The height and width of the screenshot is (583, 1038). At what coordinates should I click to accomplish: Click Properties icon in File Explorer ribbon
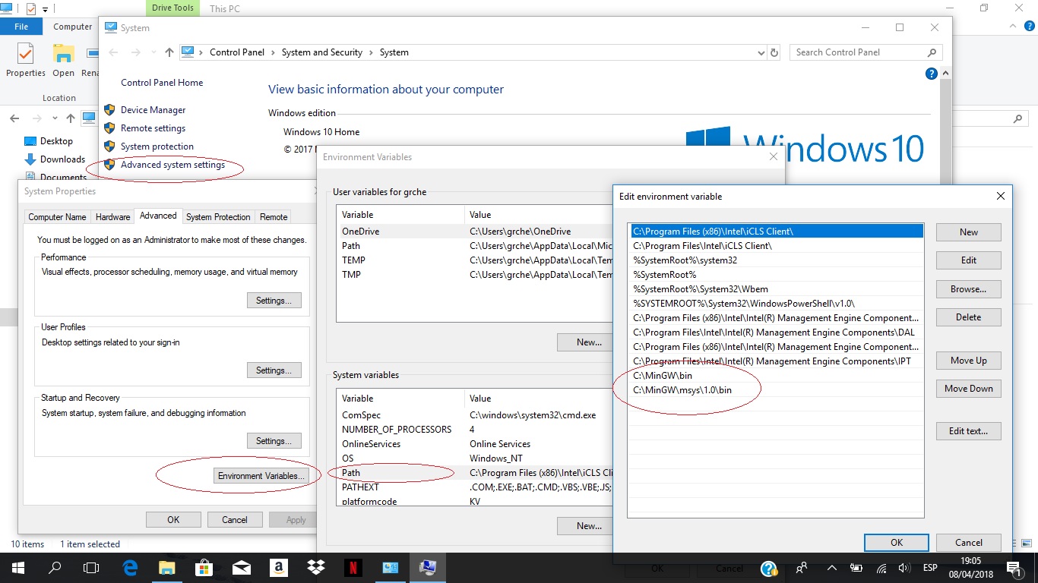[26, 61]
